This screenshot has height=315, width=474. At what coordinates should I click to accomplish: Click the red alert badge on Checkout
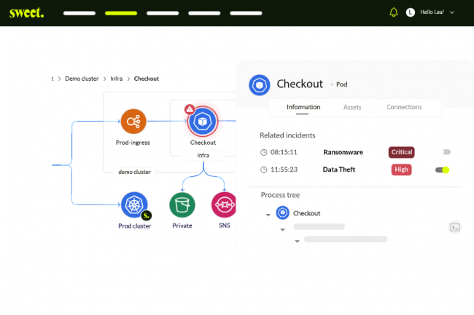pos(190,109)
